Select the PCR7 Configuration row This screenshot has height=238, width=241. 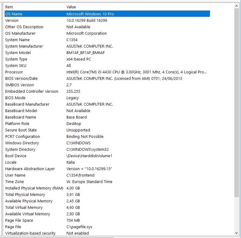(107, 137)
